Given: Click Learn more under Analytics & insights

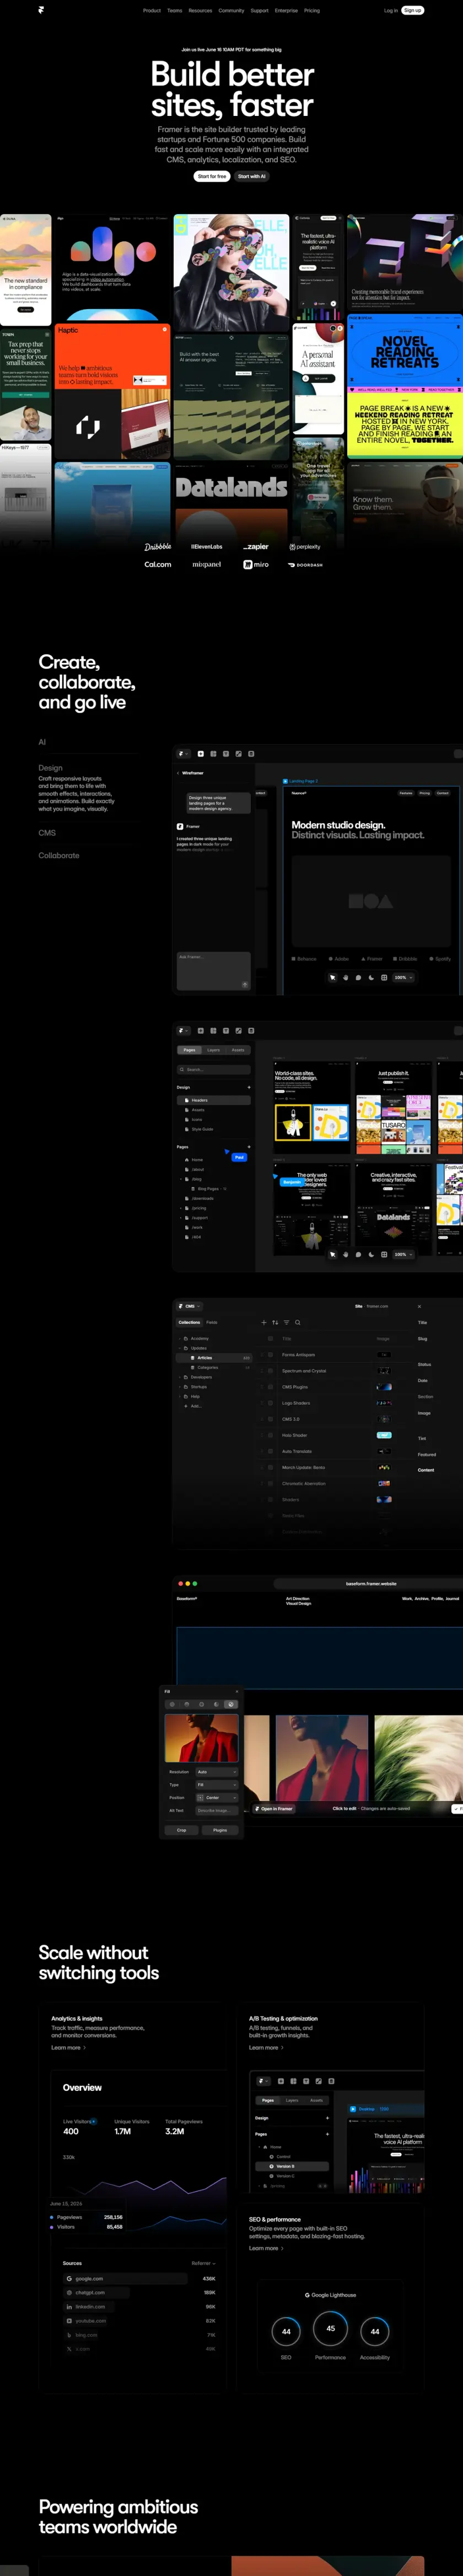Looking at the screenshot, I should pos(68,2048).
